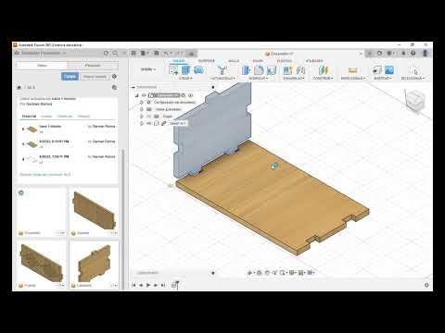Switch to the Utilities ribbon tab
This screenshot has height=333, width=445.
click(x=314, y=61)
